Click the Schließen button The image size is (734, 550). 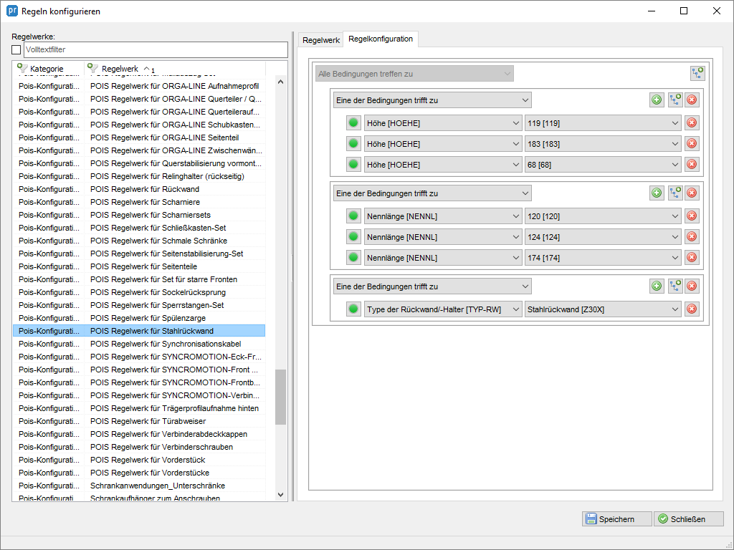pyautogui.click(x=688, y=518)
